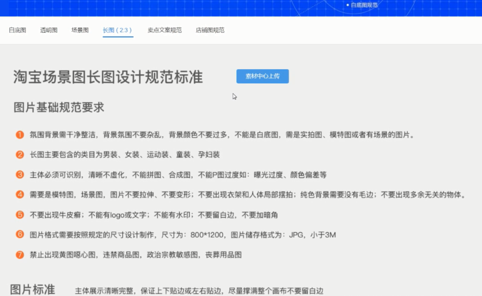Go to the 店铺图规范 tab
This screenshot has height=296, width=482.
coord(210,30)
